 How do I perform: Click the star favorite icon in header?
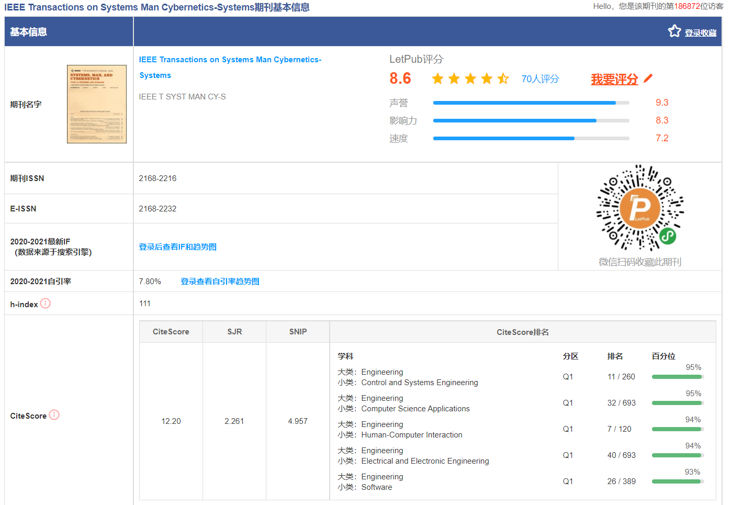coord(674,31)
